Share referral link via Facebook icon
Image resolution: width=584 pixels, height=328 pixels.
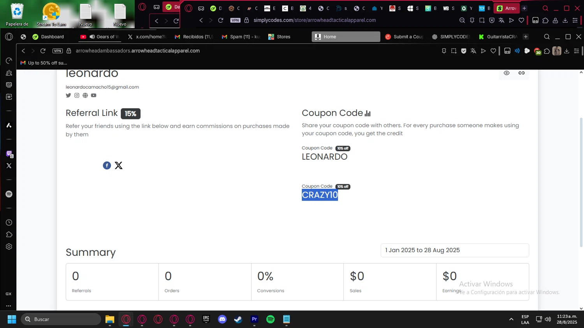[107, 166]
